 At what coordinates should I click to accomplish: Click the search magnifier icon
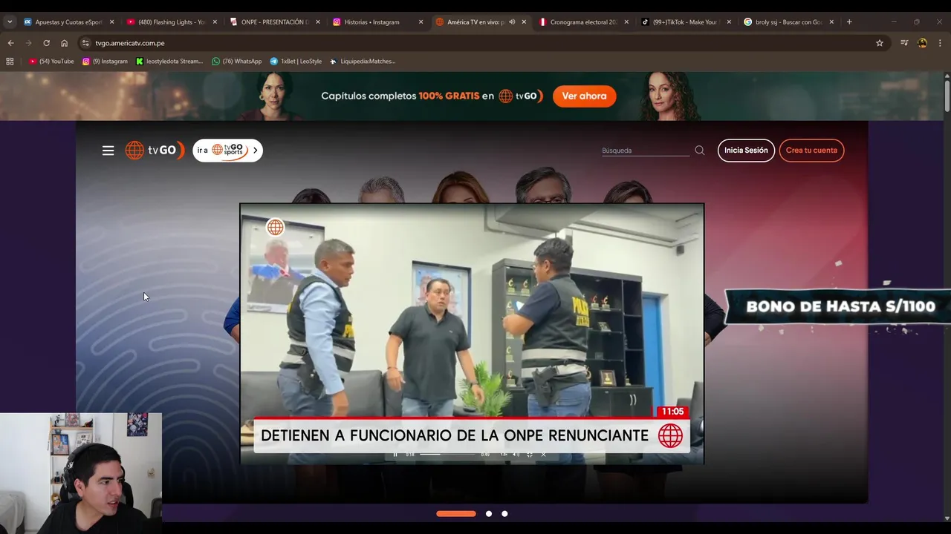point(699,151)
